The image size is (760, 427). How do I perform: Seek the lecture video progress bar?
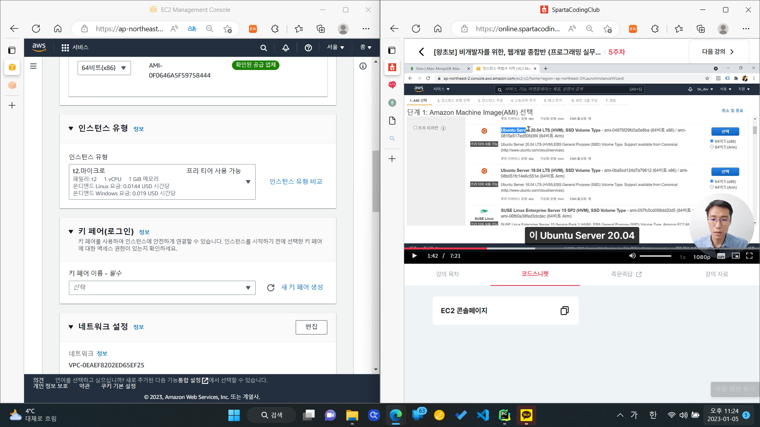coord(582,248)
